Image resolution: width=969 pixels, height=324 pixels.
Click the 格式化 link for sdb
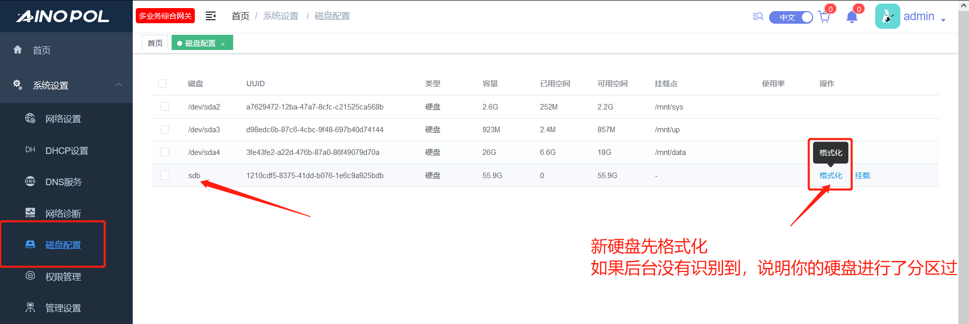(x=831, y=176)
